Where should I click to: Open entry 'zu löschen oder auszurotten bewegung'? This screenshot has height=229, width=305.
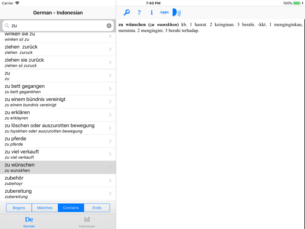58,128
